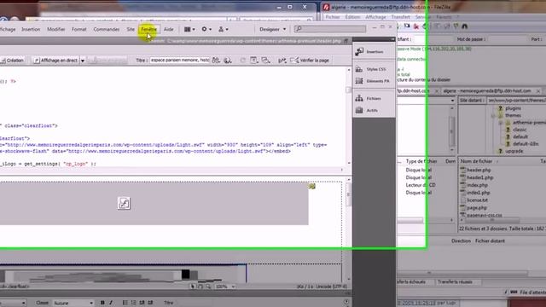This screenshot has height=307, width=546.
Task: Open the Format menu
Action: tap(79, 29)
